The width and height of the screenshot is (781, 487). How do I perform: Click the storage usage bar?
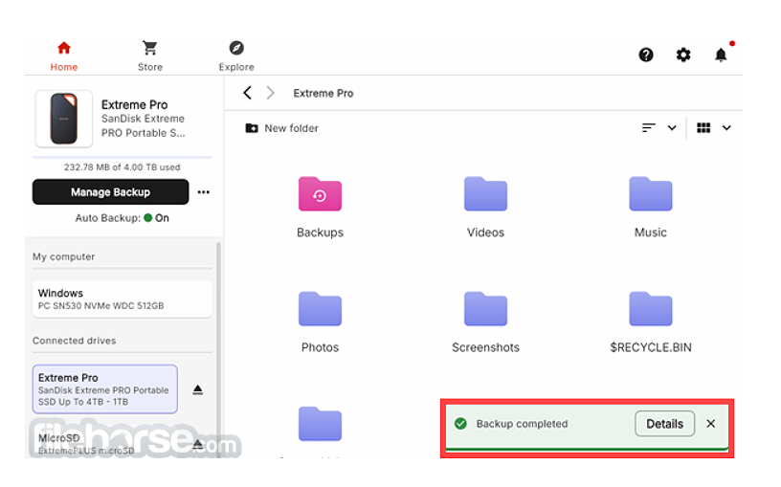[x=123, y=157]
